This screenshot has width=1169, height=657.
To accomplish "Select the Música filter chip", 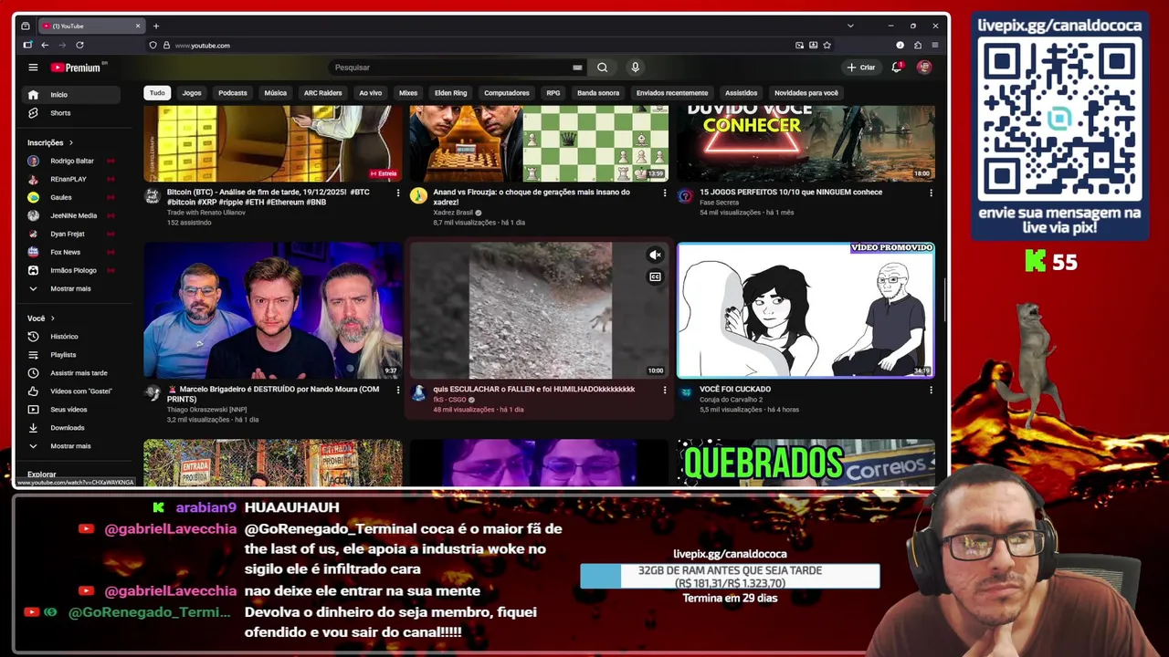I will click(x=276, y=93).
